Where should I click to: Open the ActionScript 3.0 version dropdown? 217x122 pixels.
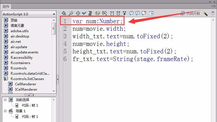coord(29,14)
